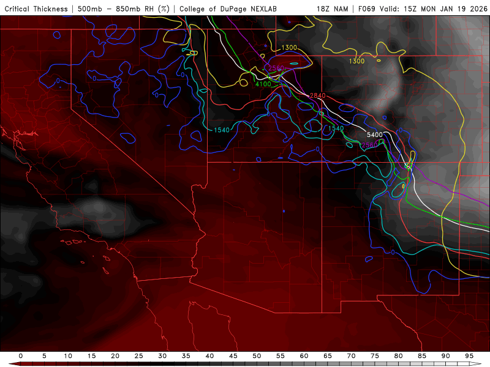Select the "20" value on the color scale

115,356
